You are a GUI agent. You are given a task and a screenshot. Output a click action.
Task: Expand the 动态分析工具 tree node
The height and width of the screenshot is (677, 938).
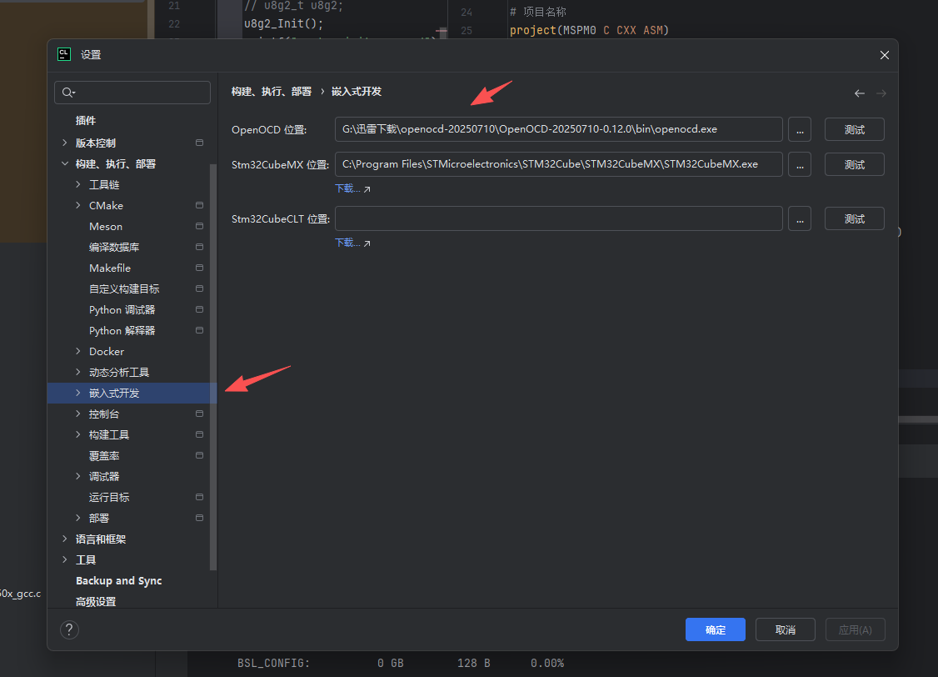77,373
